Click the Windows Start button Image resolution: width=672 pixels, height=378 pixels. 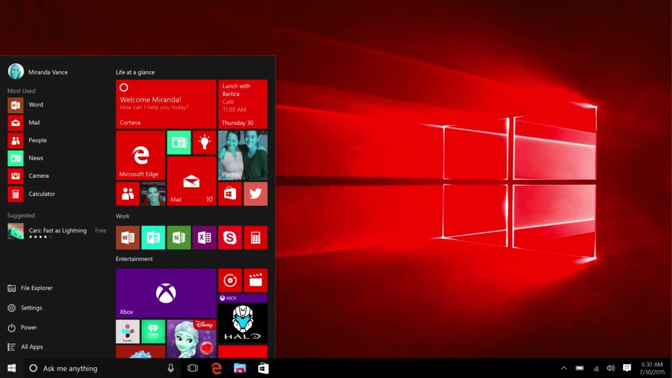(x=12, y=368)
